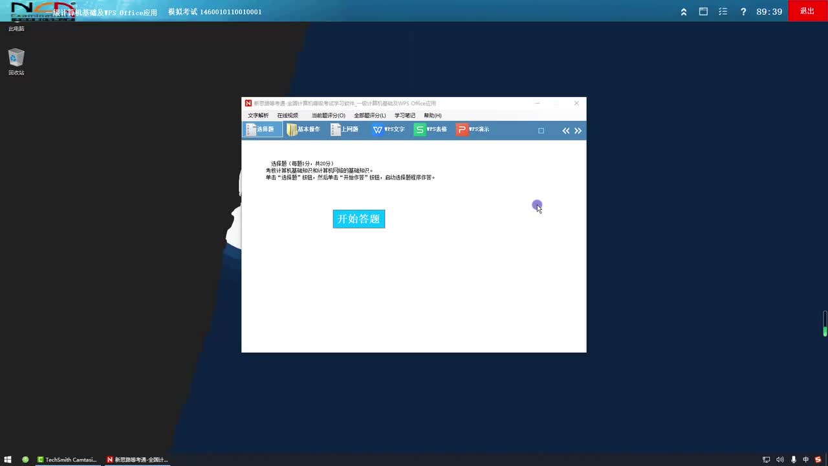Click the microphone tray icon
The image size is (828, 466).
click(x=794, y=460)
